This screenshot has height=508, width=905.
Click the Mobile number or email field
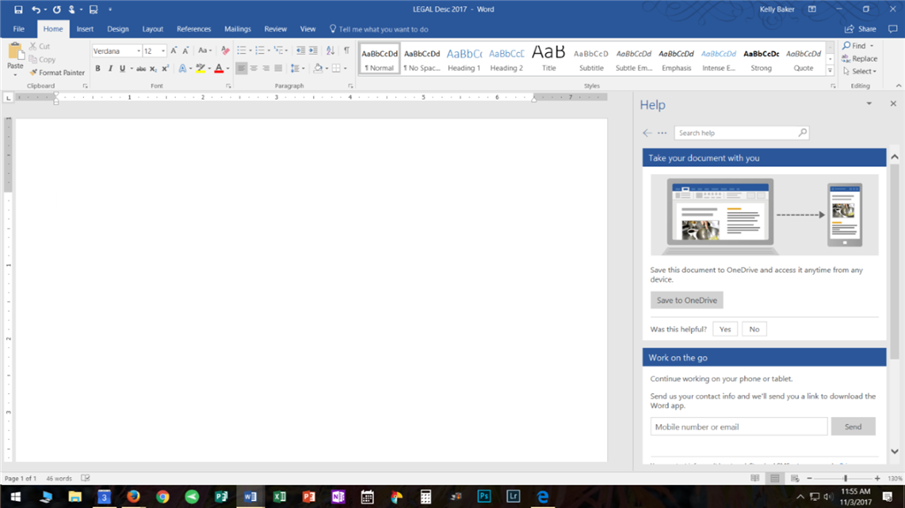(739, 427)
